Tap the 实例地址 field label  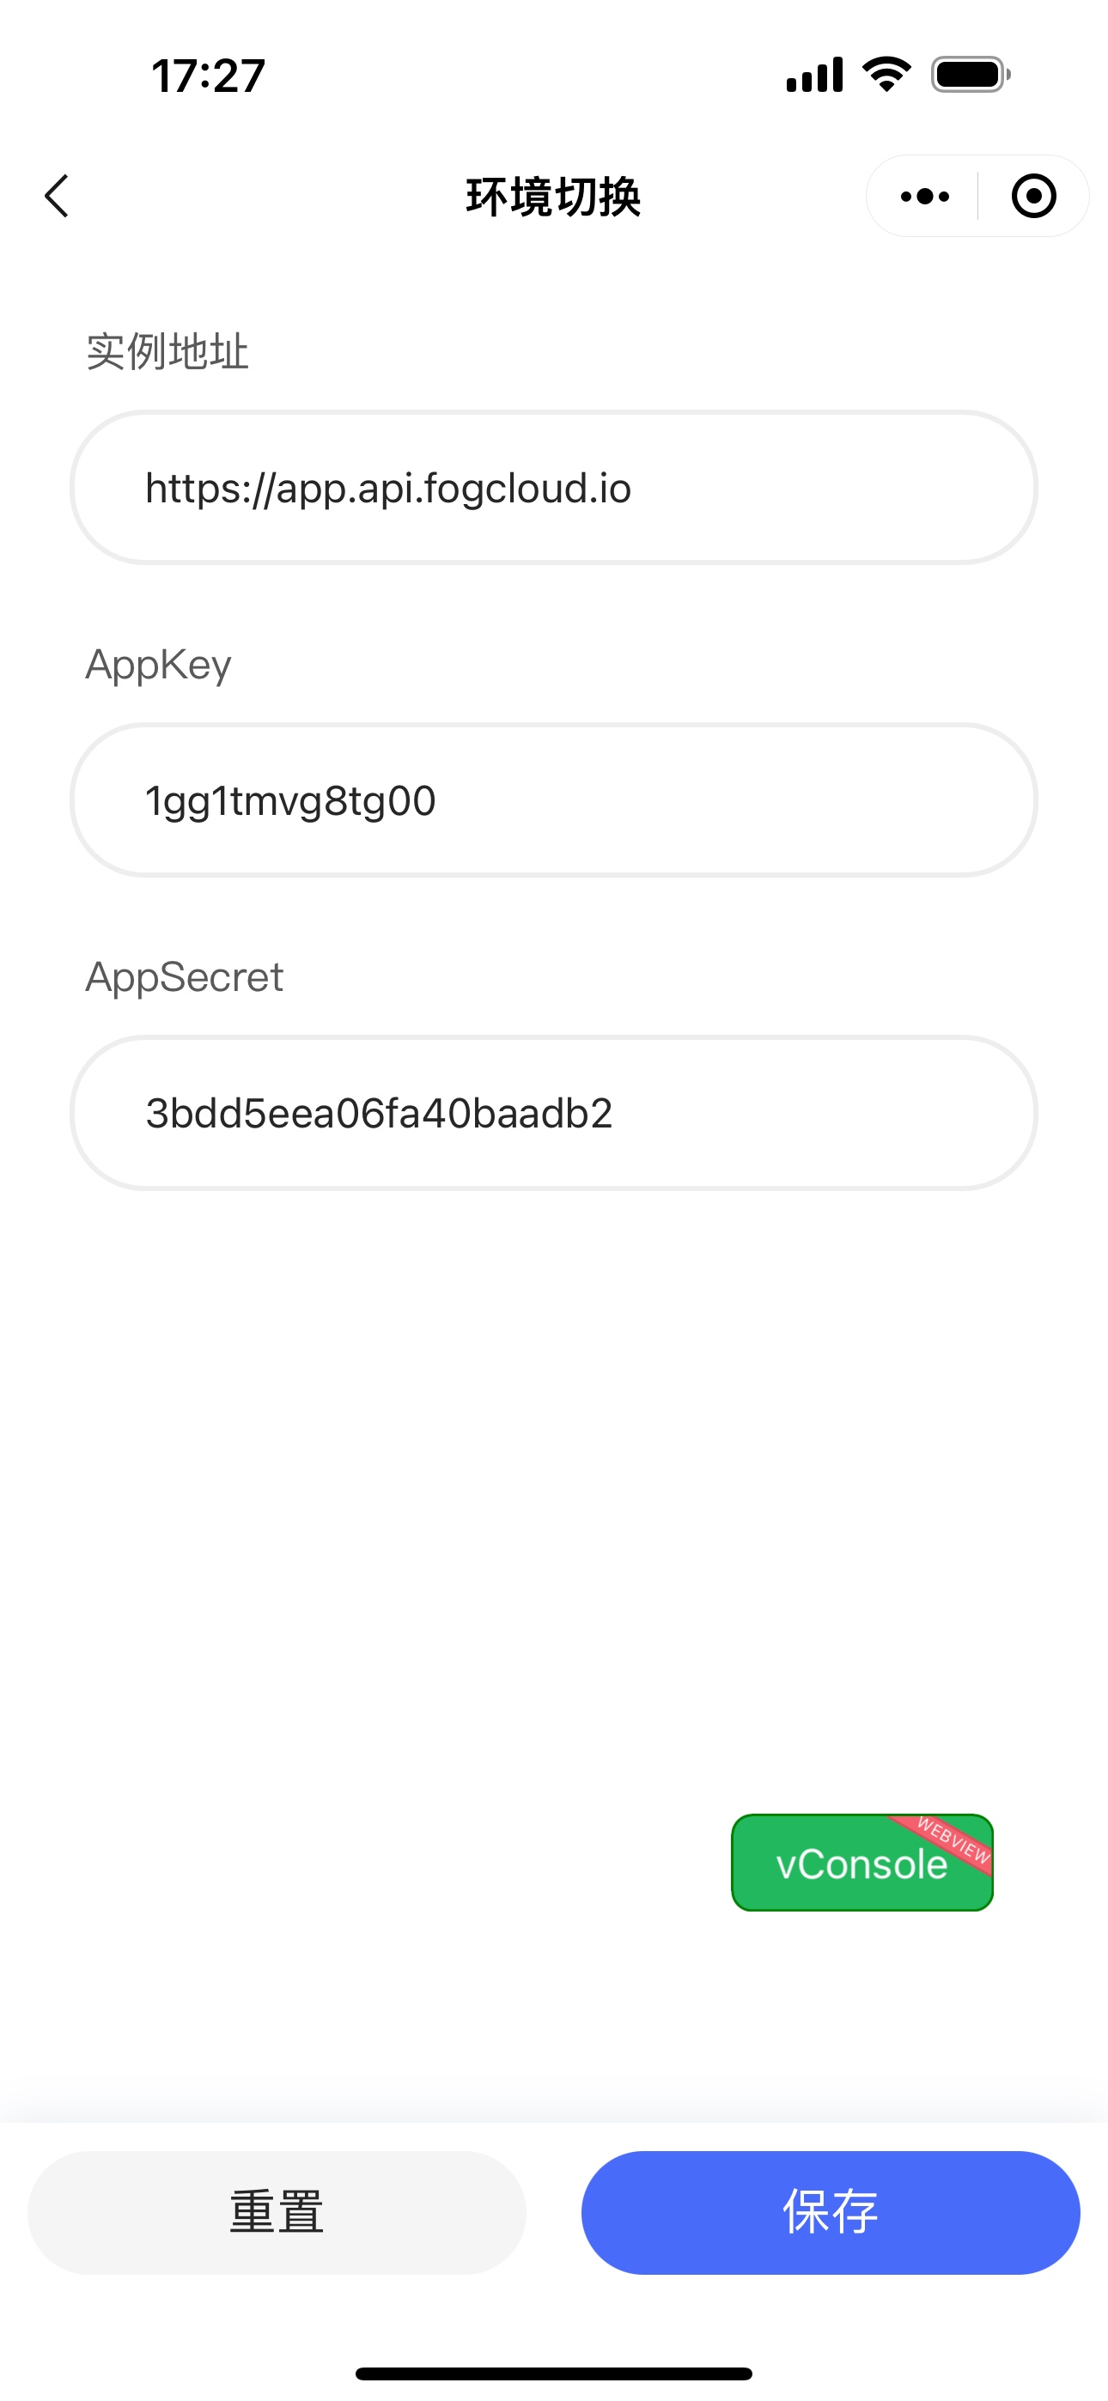(167, 351)
